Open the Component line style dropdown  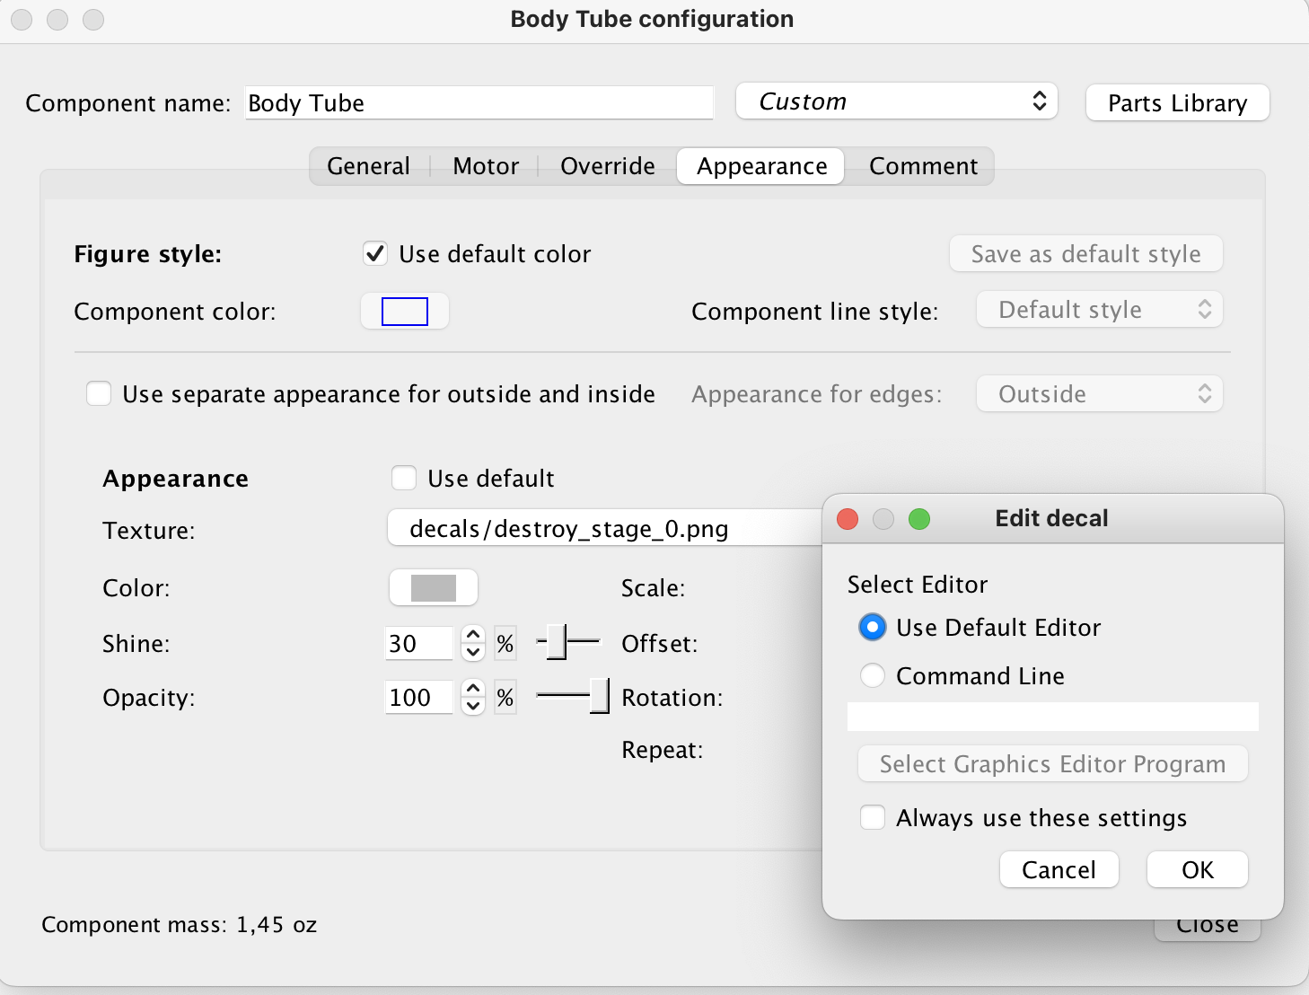[x=1098, y=309]
